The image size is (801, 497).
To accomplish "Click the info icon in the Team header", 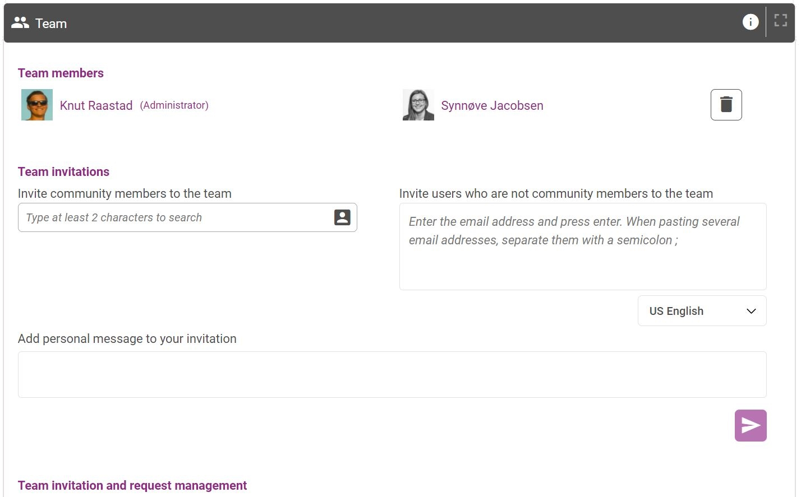I will pyautogui.click(x=751, y=22).
